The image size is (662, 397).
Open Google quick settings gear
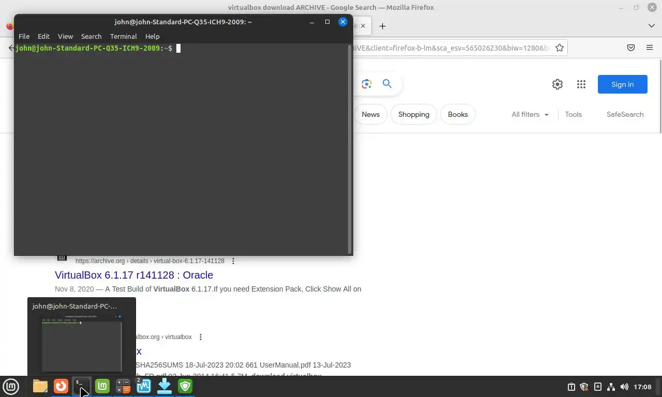557,84
